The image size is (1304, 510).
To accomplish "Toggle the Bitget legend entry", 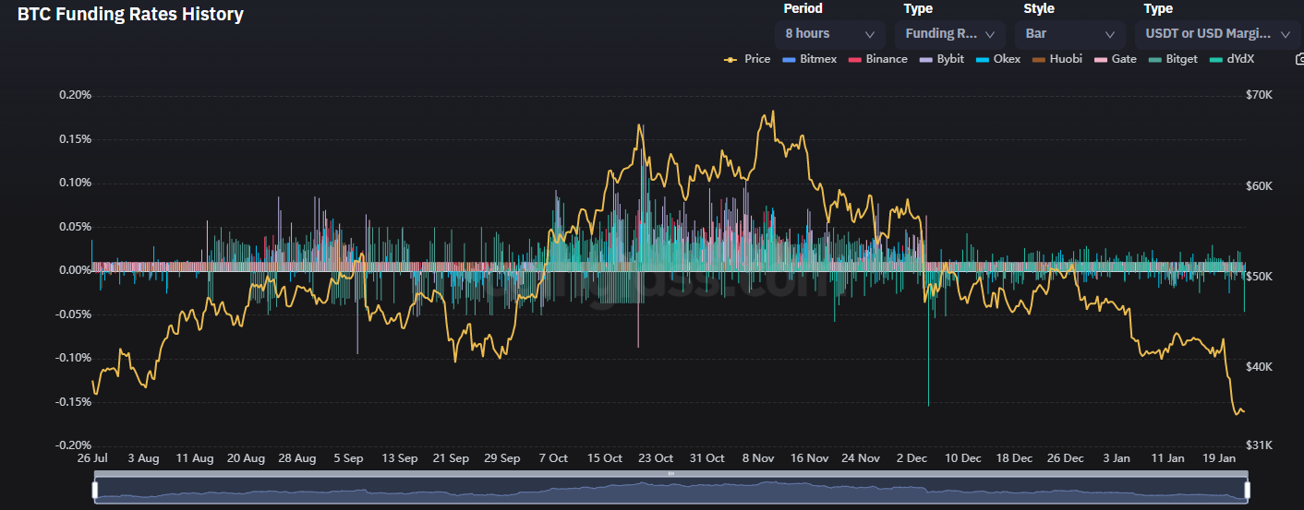I will [x=1172, y=59].
